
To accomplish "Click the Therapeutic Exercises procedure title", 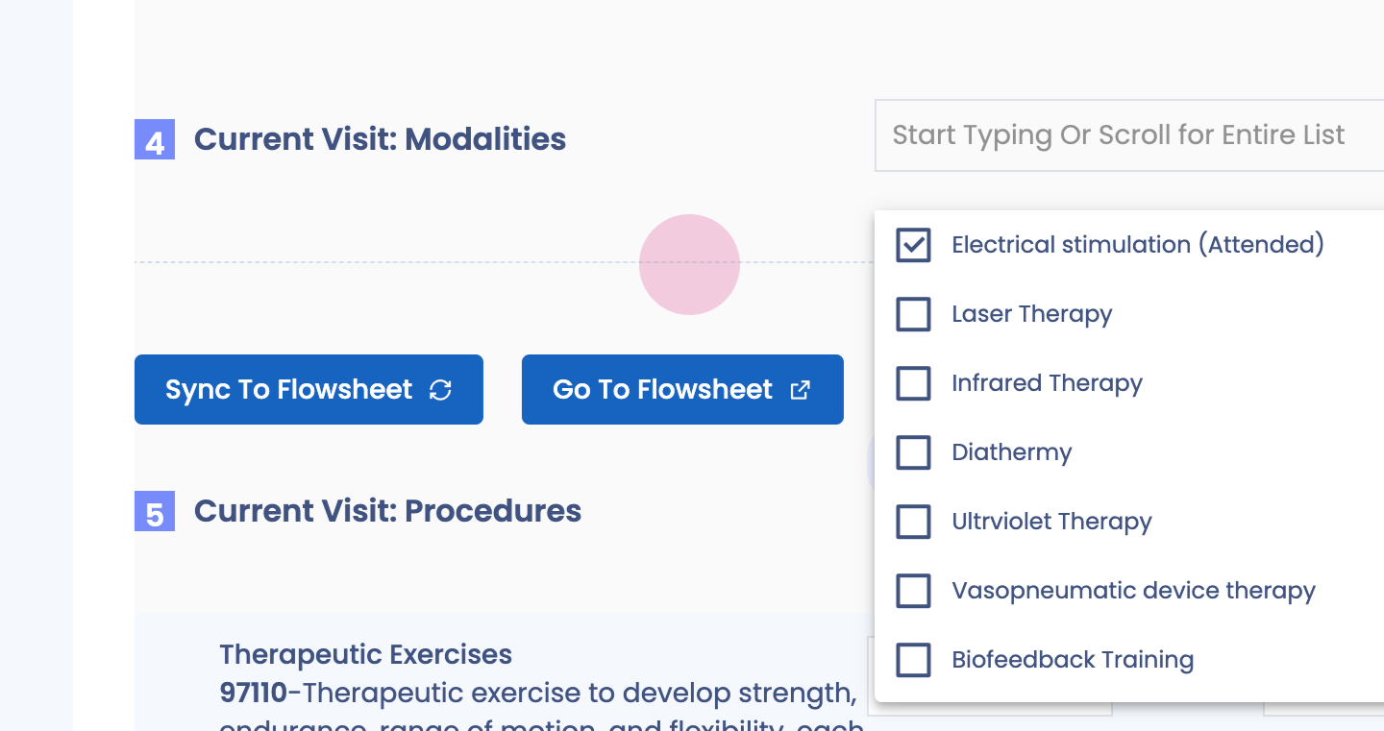I will coord(365,655).
